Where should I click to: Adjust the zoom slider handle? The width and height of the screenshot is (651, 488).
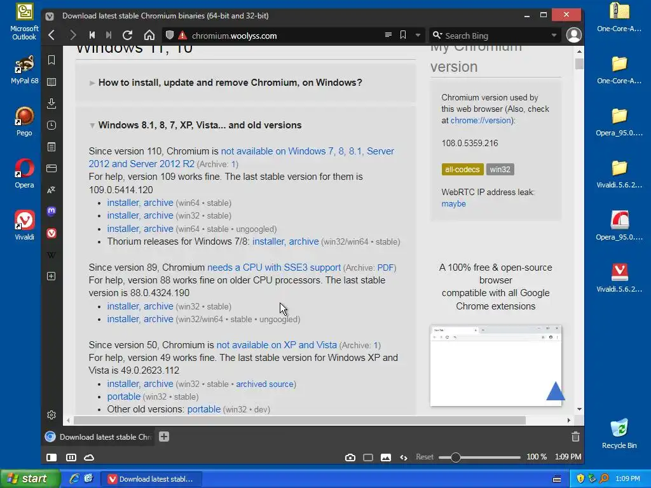tap(455, 457)
